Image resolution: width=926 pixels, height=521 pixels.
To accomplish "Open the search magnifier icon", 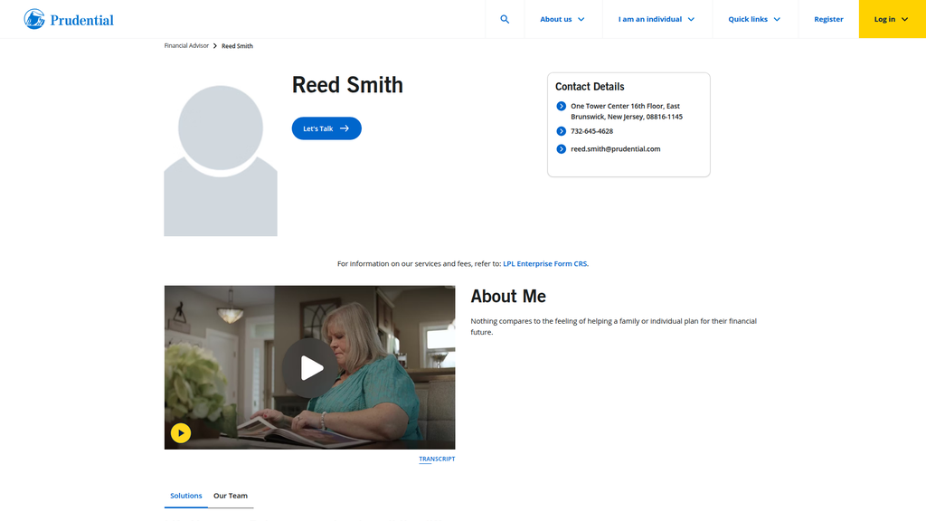I will pos(505,19).
